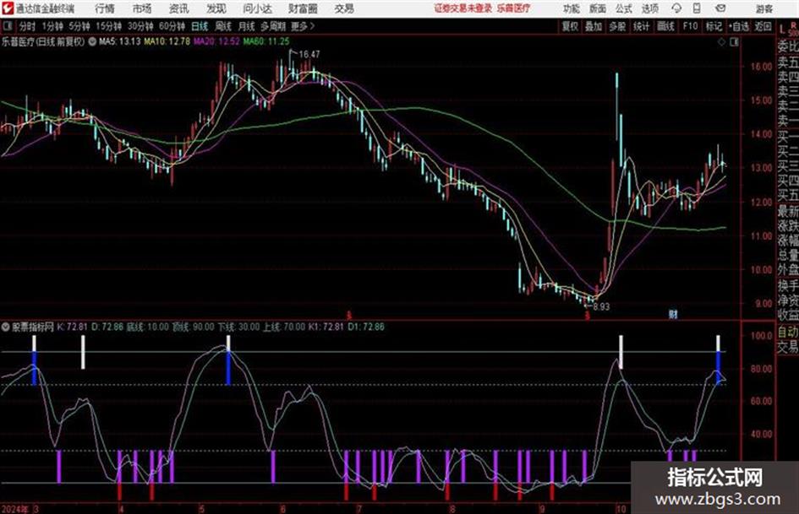Screen dimensions: 799x514
Task: Open the 市场 menu
Action: click(x=142, y=8)
